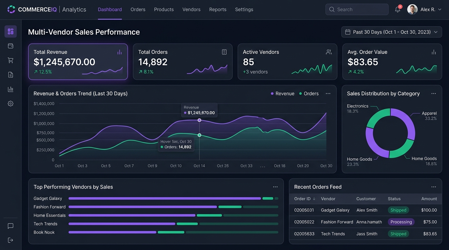Open the bar chart icon in sidebar
The width and height of the screenshot is (449, 250).
pyautogui.click(x=10, y=89)
